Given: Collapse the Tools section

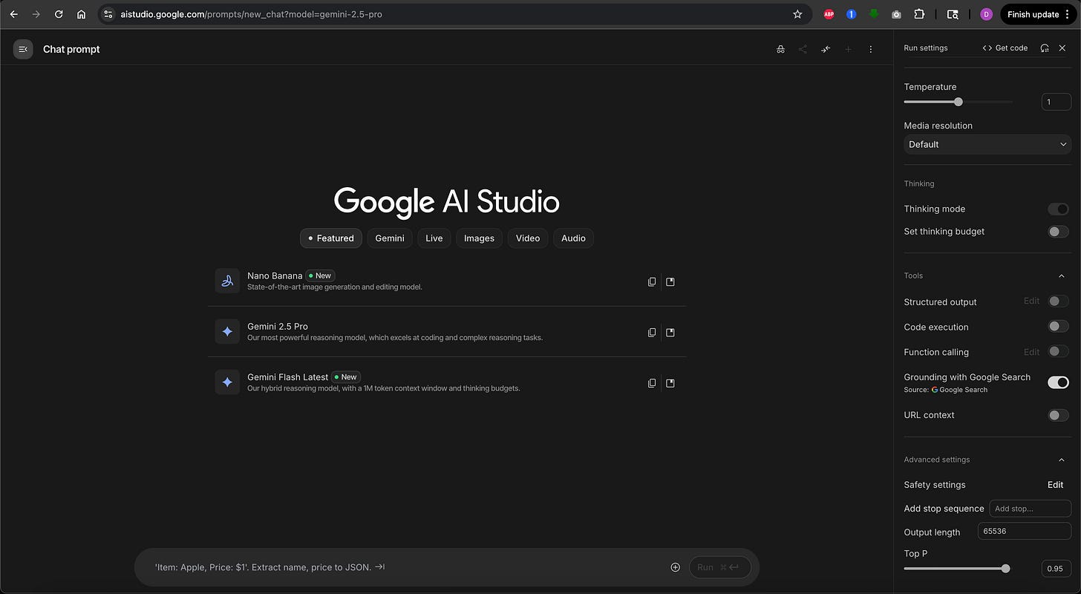Looking at the screenshot, I should [1061, 275].
